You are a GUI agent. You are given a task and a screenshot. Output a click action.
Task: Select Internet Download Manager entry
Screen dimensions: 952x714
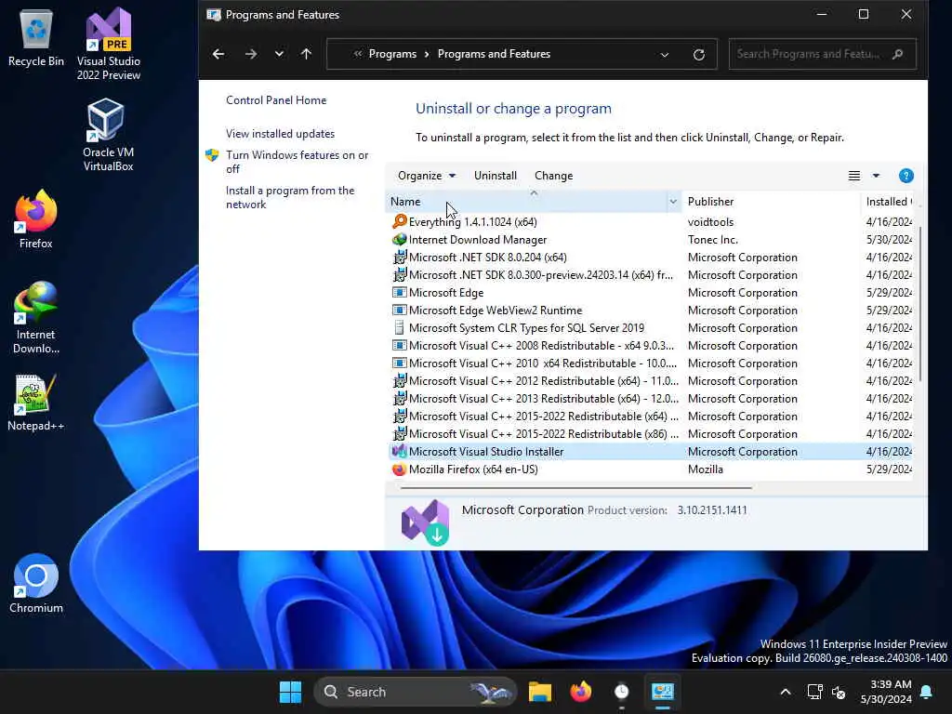tap(651, 240)
